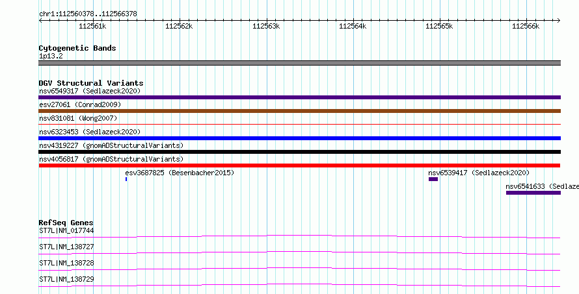Click the magenta ST7L|NM_138728 transcript line
The width and height of the screenshot is (579, 294).
coord(299,269)
